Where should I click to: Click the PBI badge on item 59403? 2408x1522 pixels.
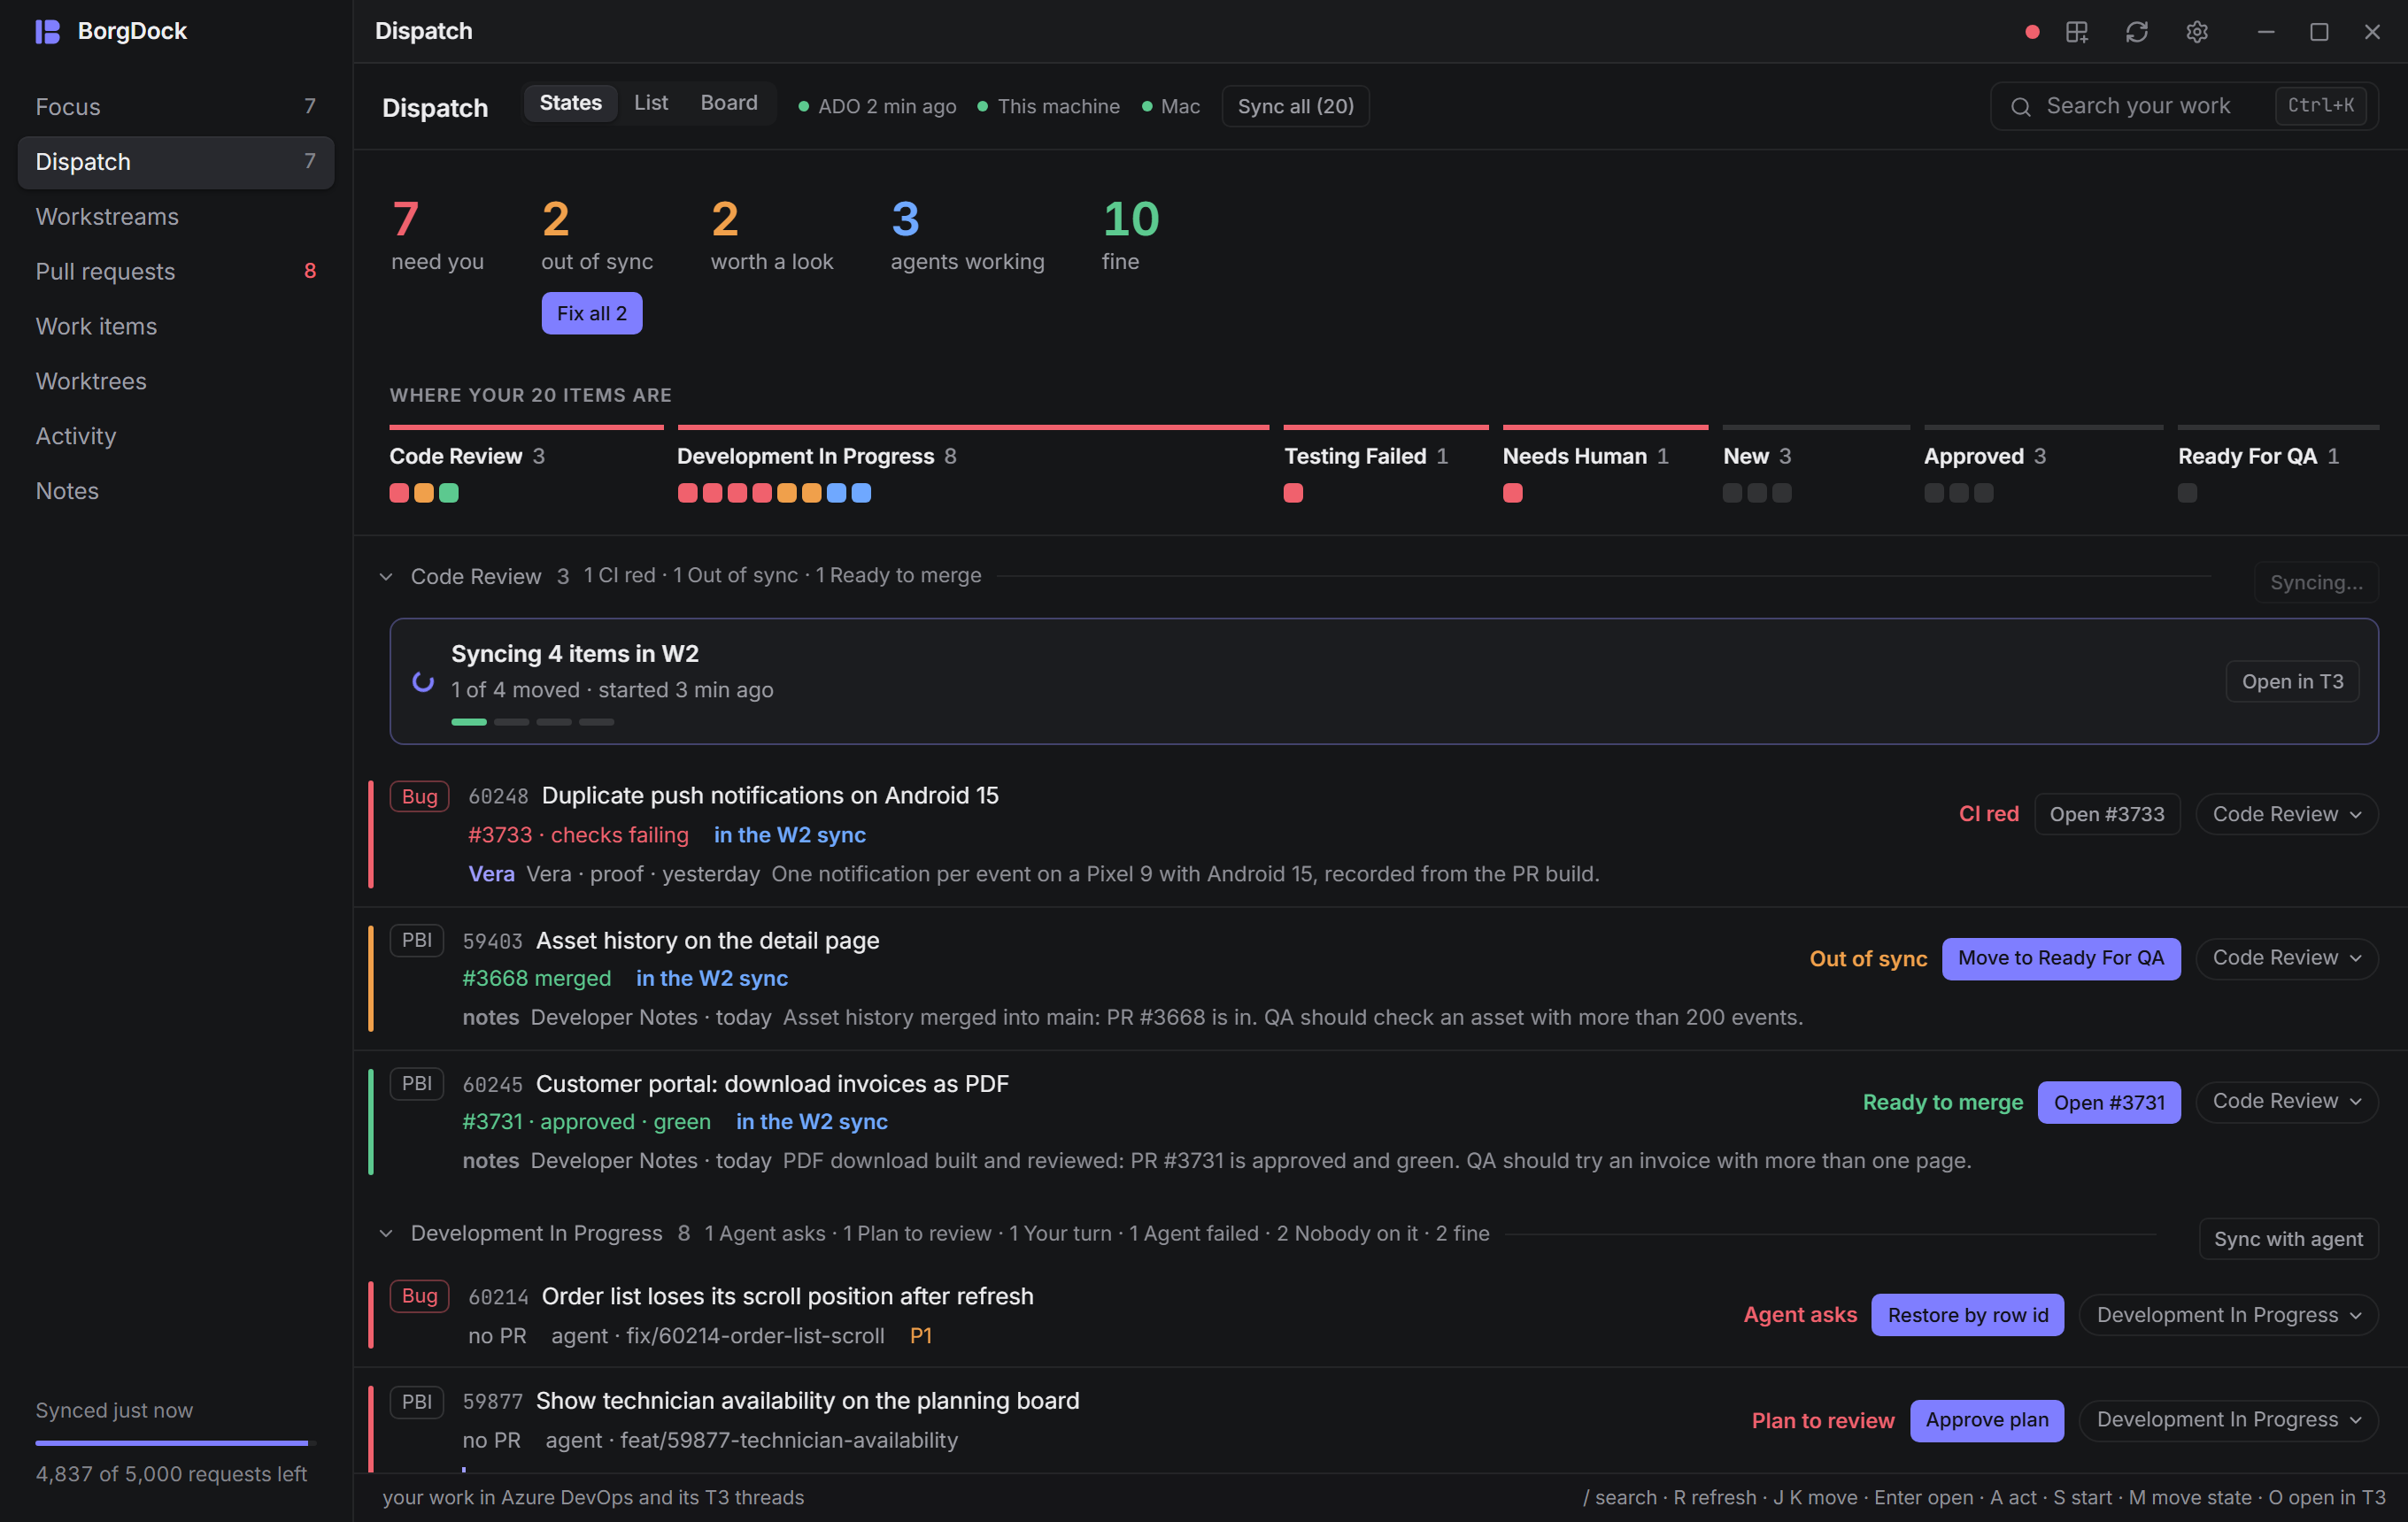[x=417, y=941]
